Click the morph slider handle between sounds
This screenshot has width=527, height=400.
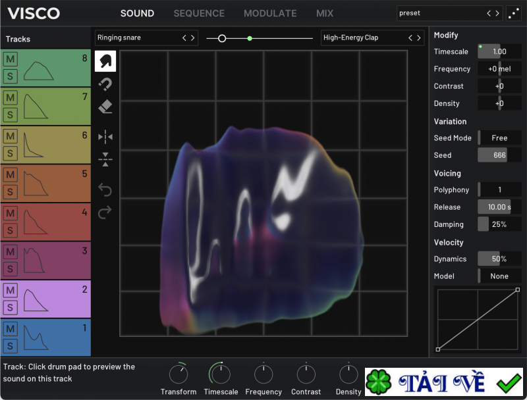(222, 38)
